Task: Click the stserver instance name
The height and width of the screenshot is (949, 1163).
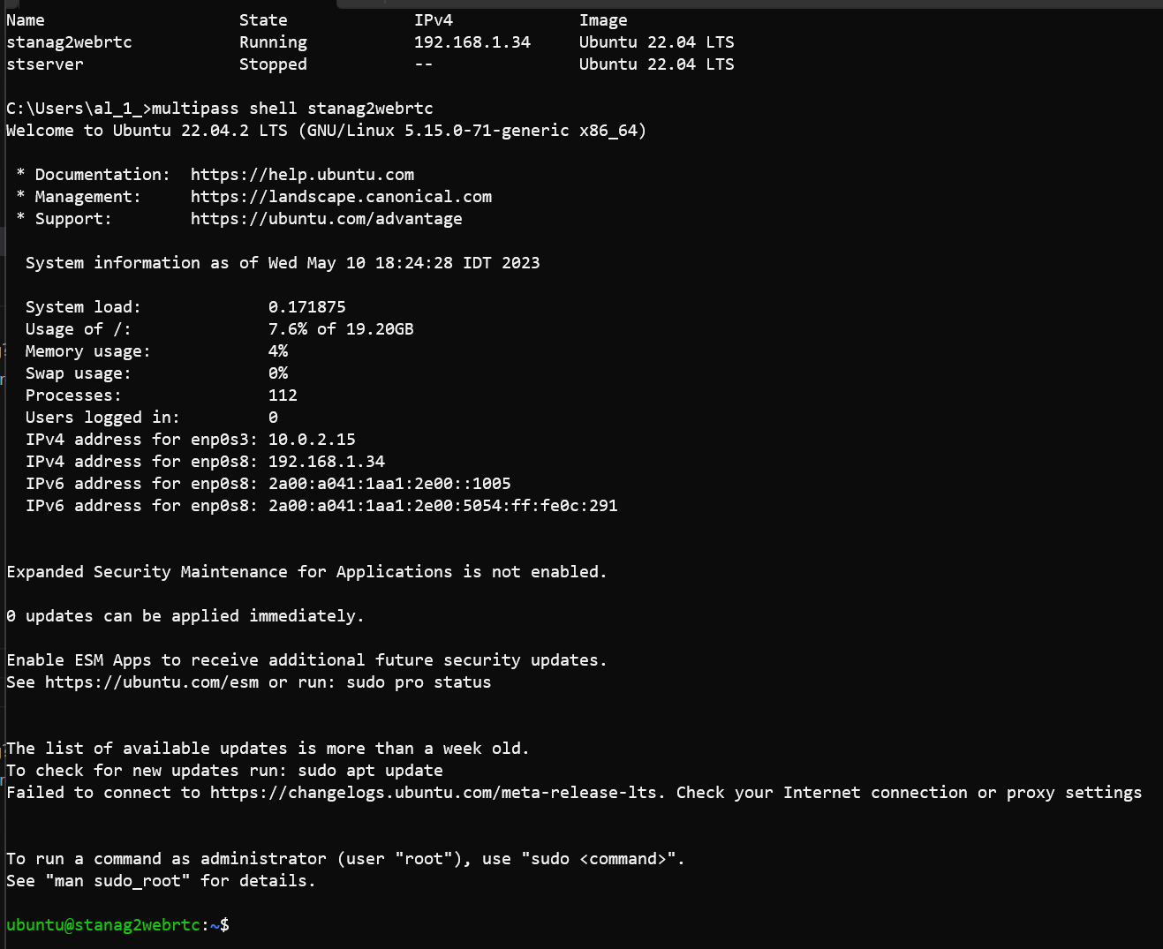Action: coord(44,64)
